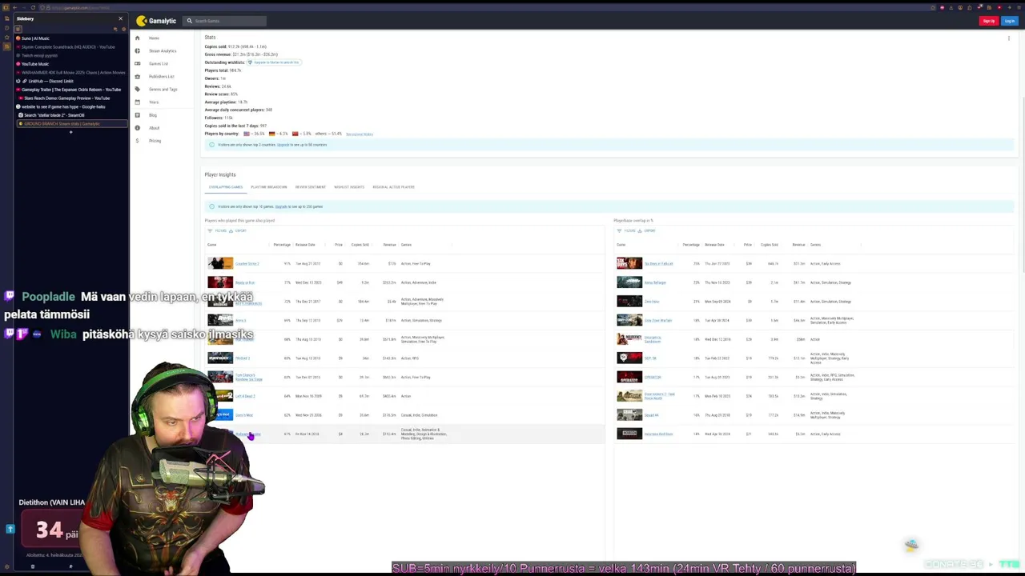Click Upgrade to Starter to unlock wishlists
This screenshot has height=576, width=1025.
coord(275,62)
